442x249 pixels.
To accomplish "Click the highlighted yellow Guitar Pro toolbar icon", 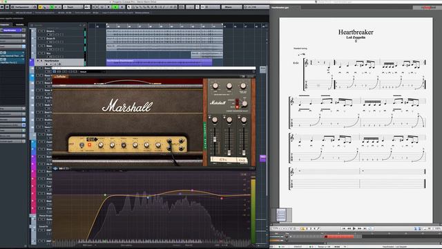I will click(x=304, y=229).
